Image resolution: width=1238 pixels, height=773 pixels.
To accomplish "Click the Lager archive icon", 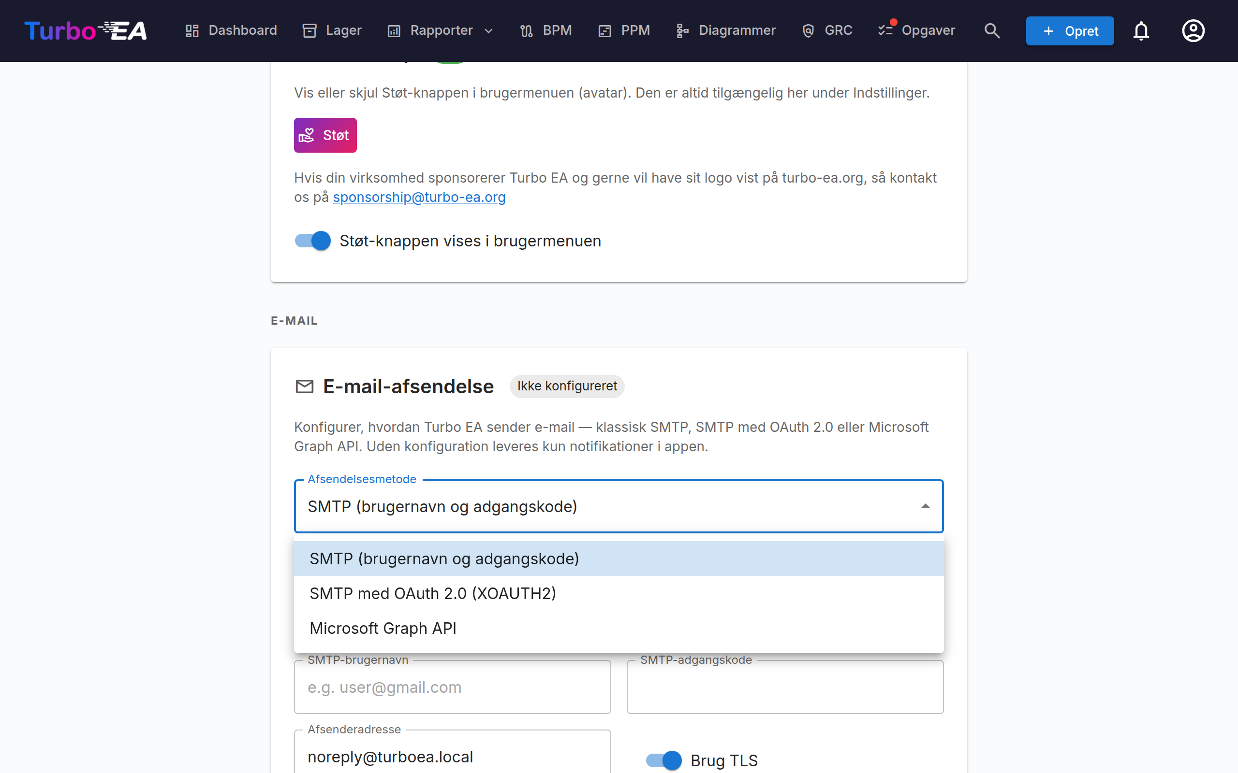I will pyautogui.click(x=309, y=30).
